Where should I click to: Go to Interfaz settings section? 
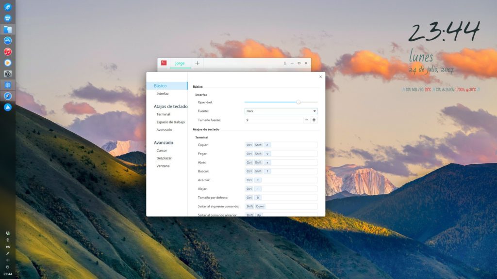162,93
